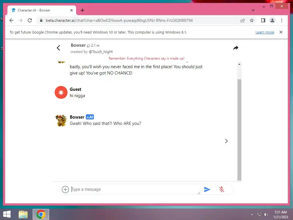Click the Bowser character name heading

(x=78, y=45)
